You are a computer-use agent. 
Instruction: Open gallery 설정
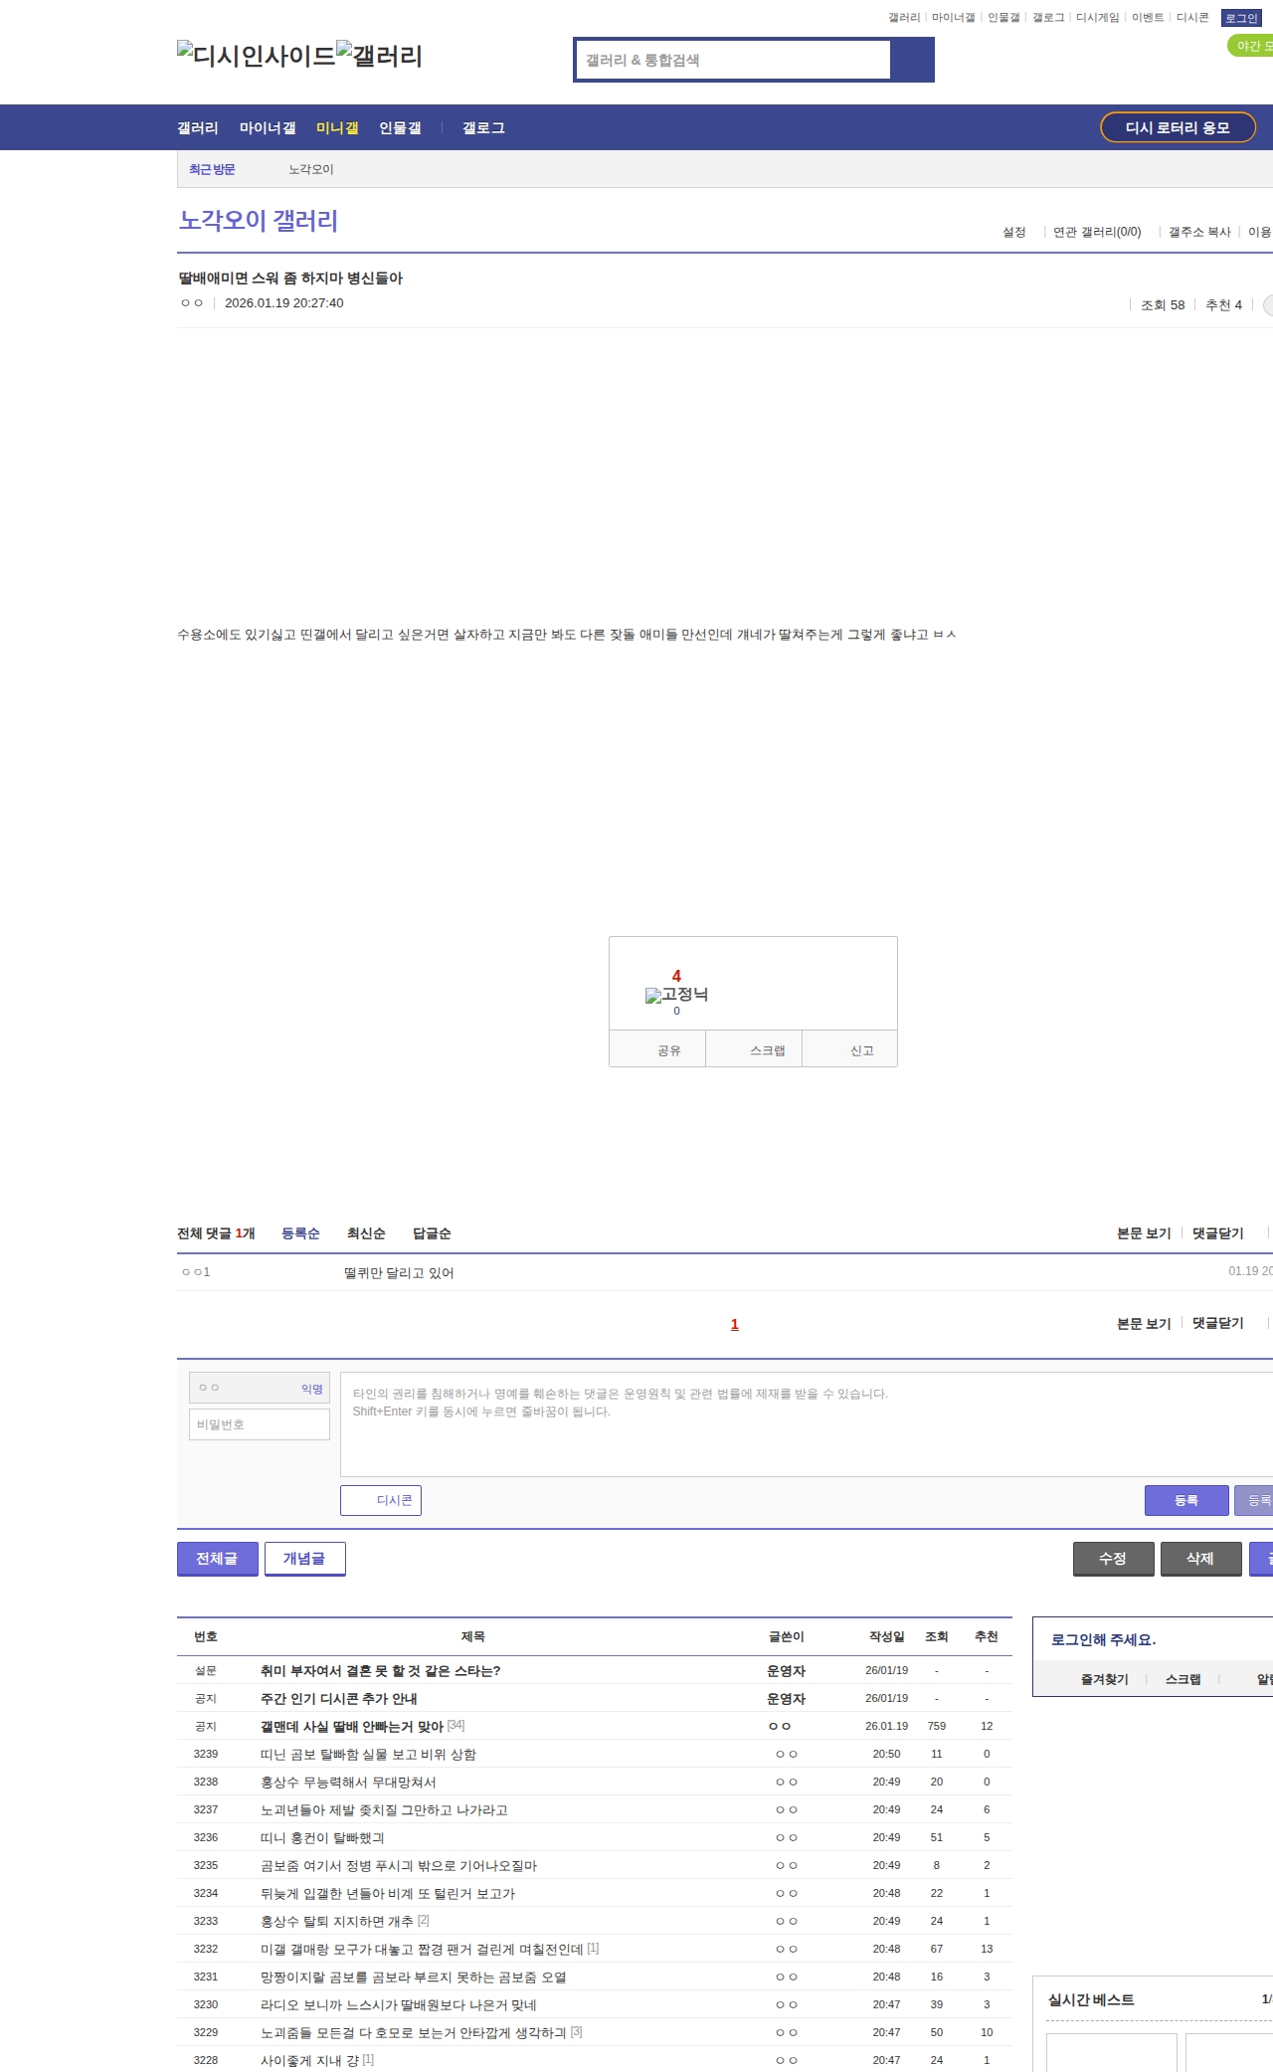click(1014, 232)
